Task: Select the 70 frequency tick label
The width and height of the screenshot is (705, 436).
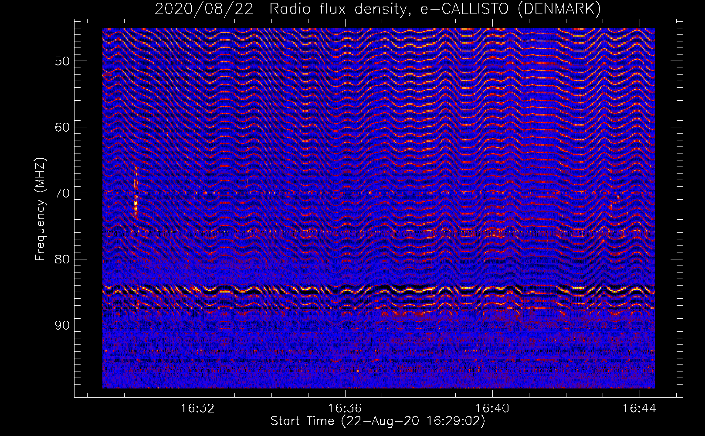Action: [62, 193]
